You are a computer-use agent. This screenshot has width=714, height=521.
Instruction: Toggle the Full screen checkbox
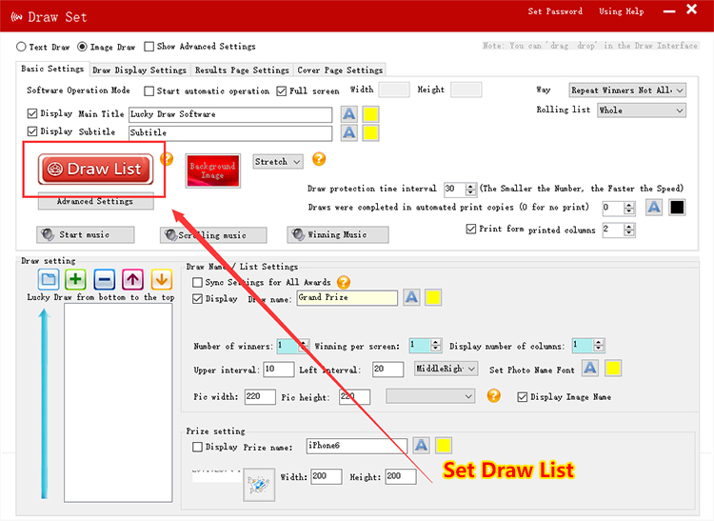pyautogui.click(x=282, y=91)
